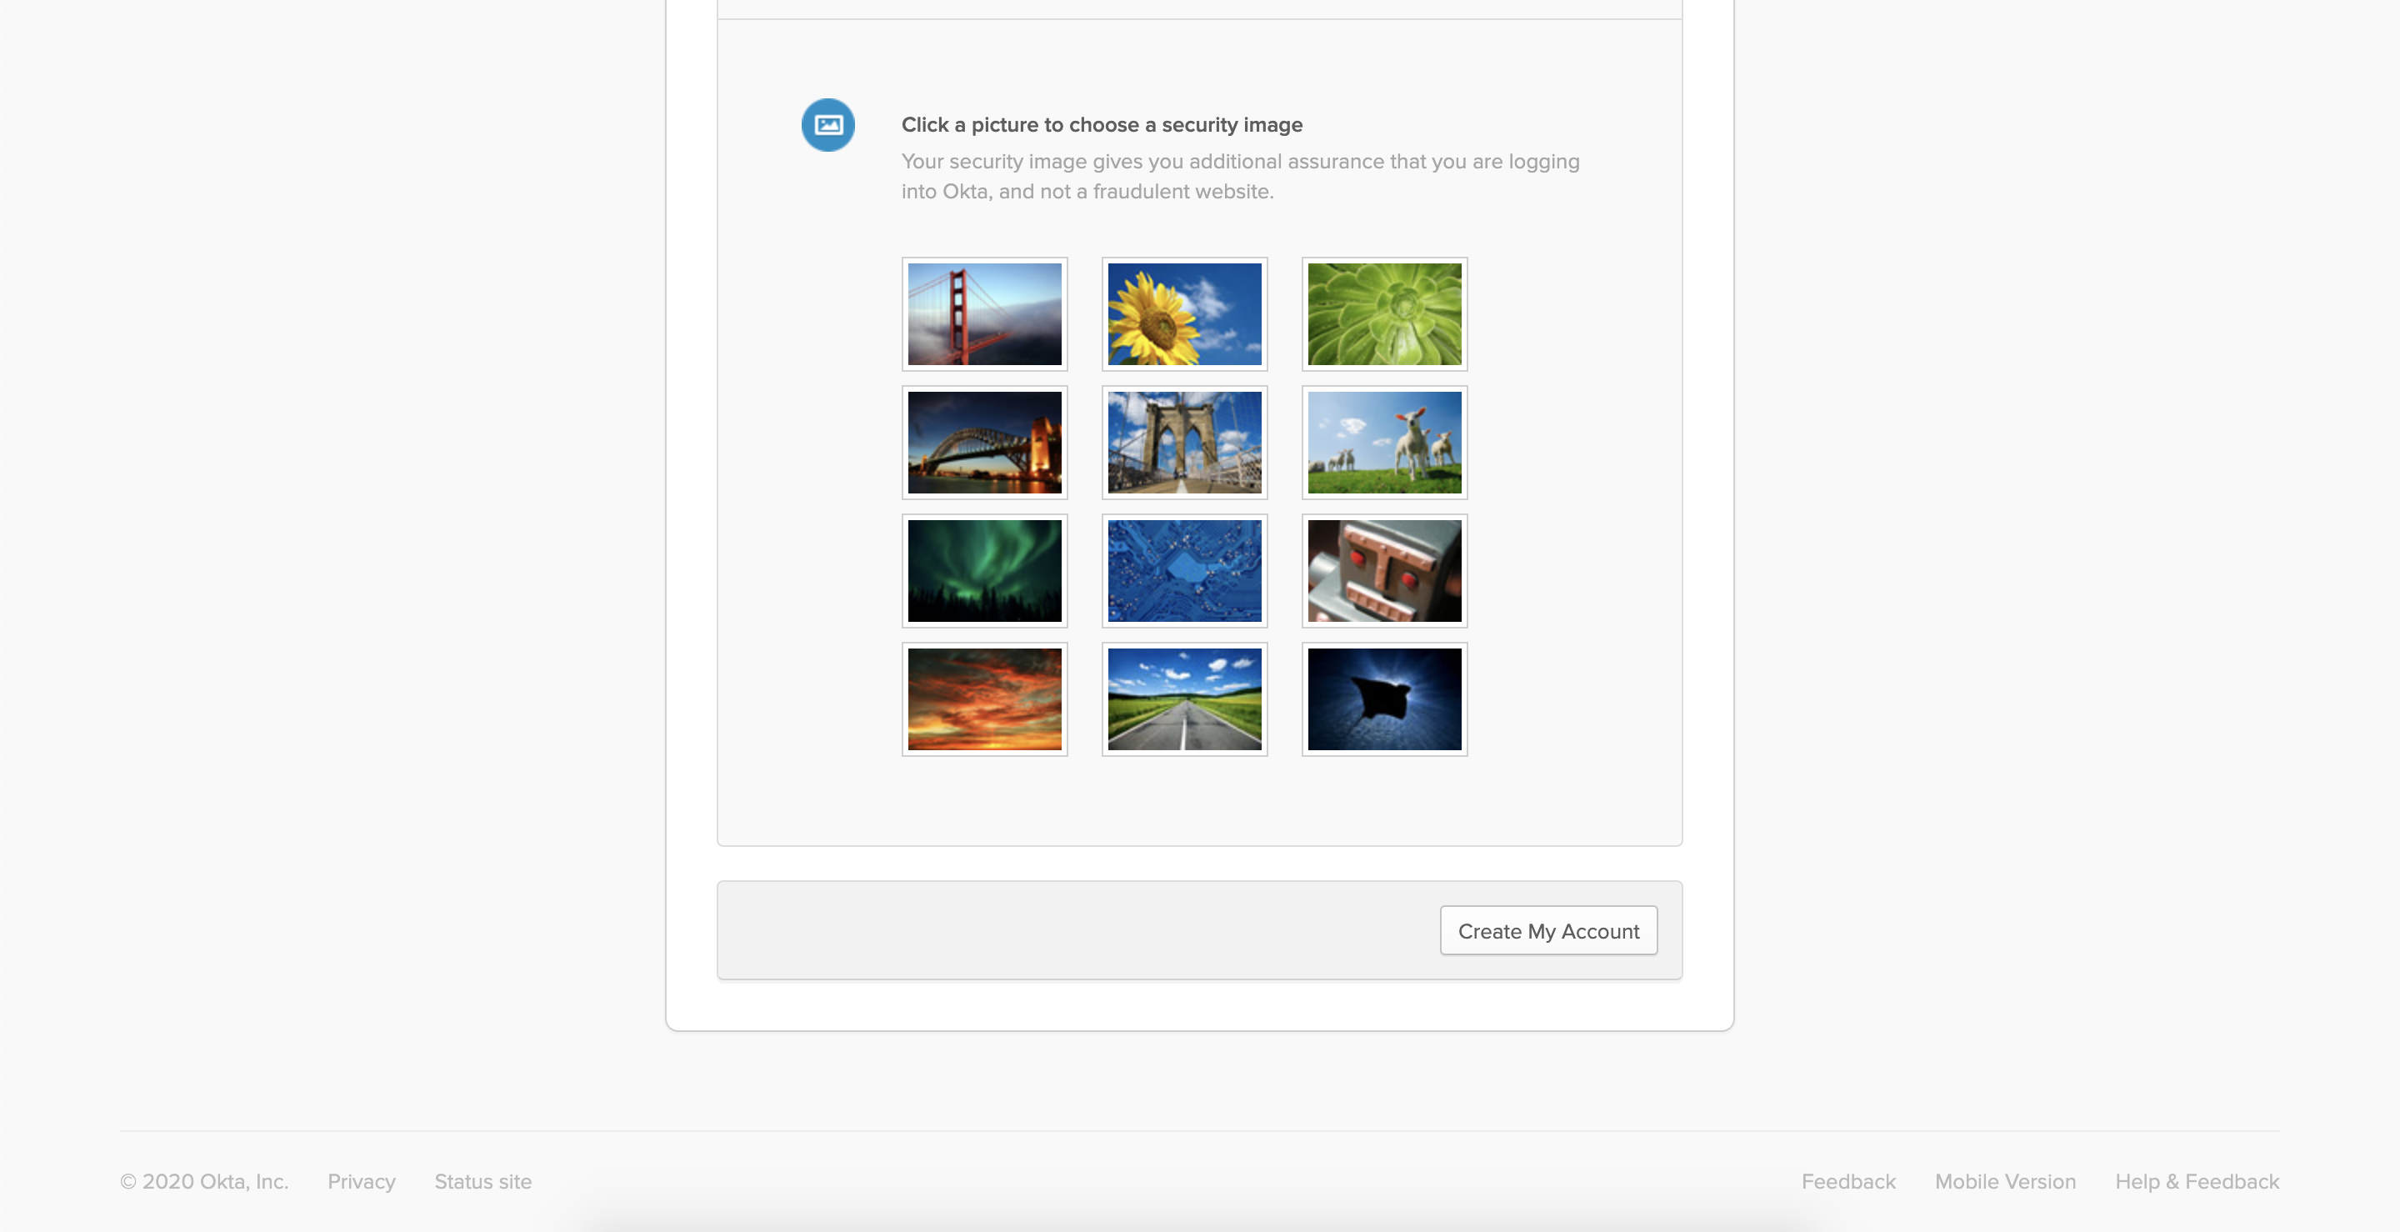The width and height of the screenshot is (2400, 1232).
Task: Pick the manta ray underwater image
Action: [x=1383, y=699]
